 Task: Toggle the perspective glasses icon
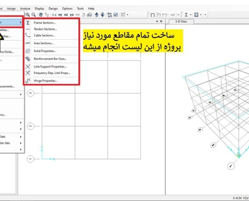(89, 15)
